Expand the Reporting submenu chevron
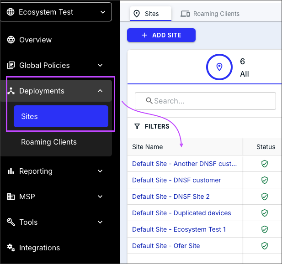 (x=100, y=171)
